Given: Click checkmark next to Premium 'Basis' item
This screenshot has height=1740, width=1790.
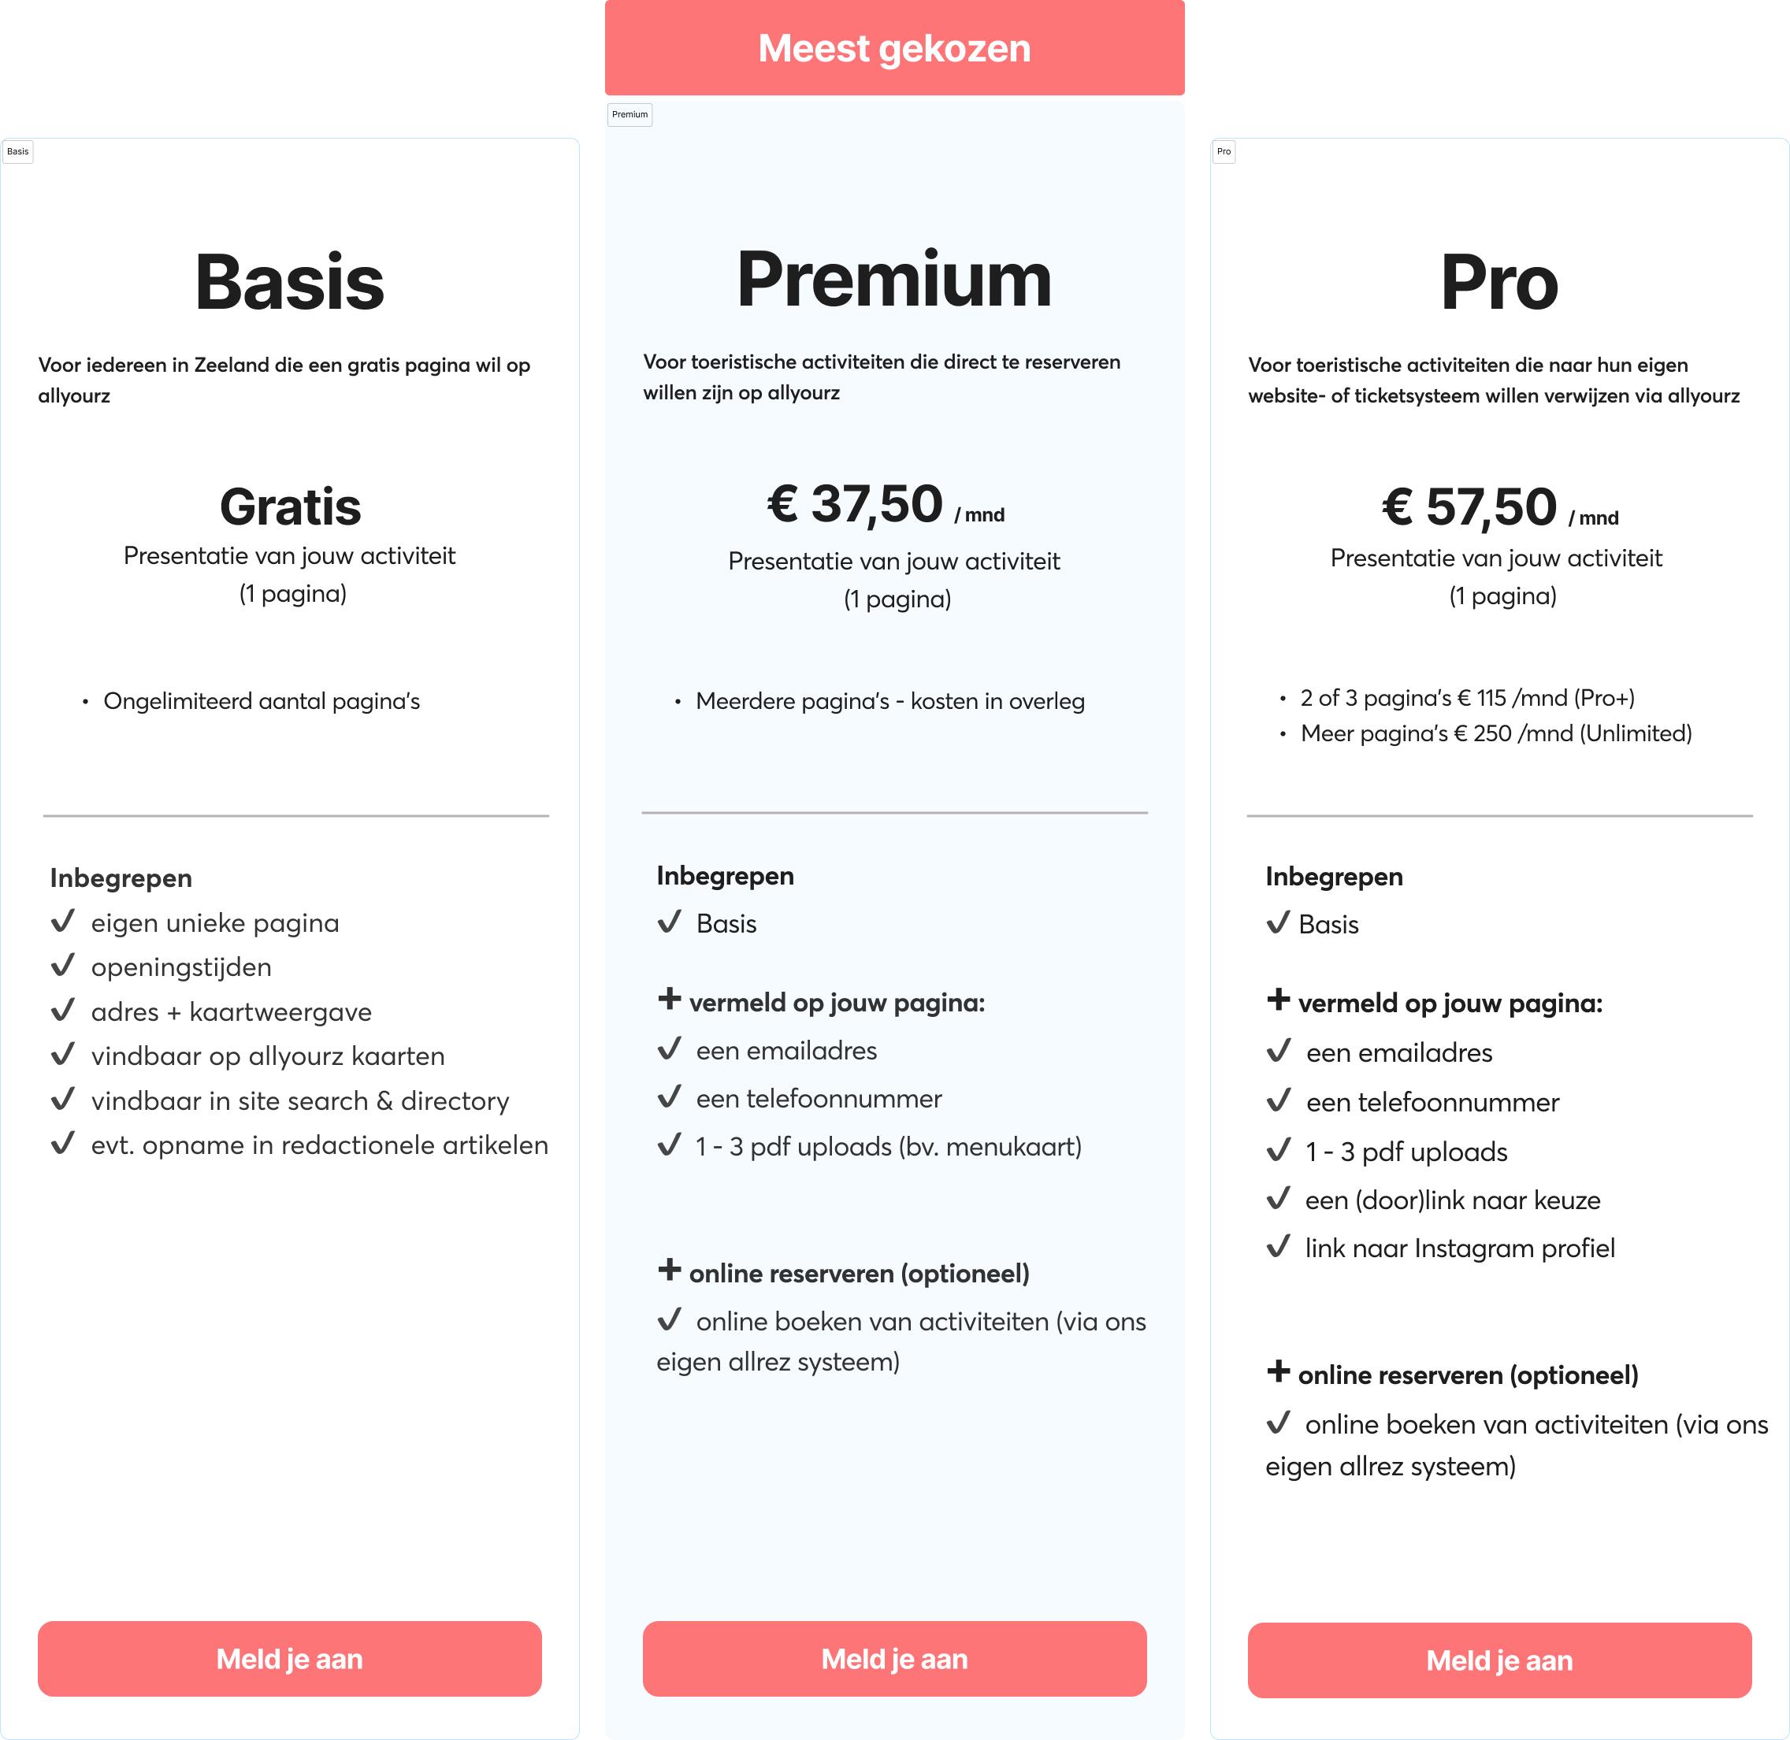Looking at the screenshot, I should (x=669, y=921).
